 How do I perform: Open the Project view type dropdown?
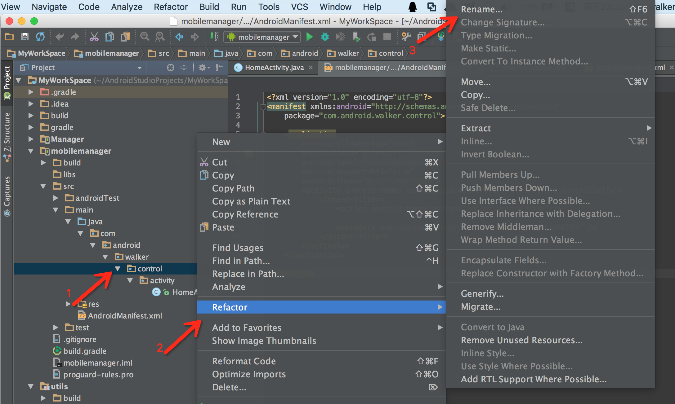click(x=140, y=68)
